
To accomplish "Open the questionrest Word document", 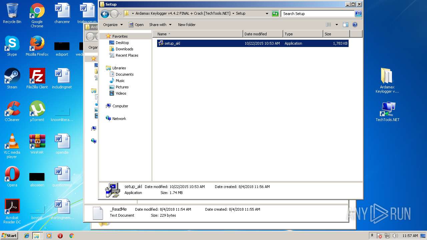I will tap(62, 177).
